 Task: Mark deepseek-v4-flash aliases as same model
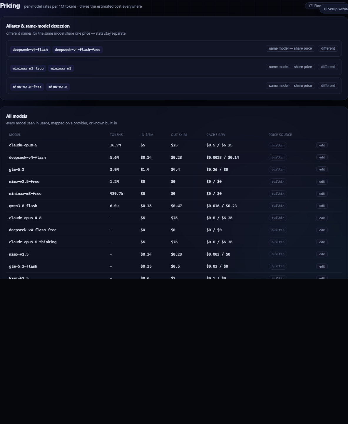290,48
